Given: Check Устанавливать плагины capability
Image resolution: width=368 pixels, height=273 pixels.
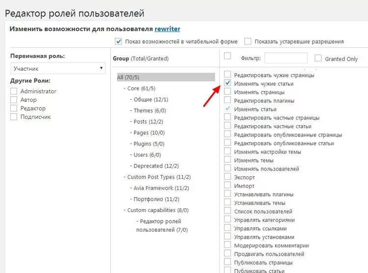Looking at the screenshot, I should 227,193.
